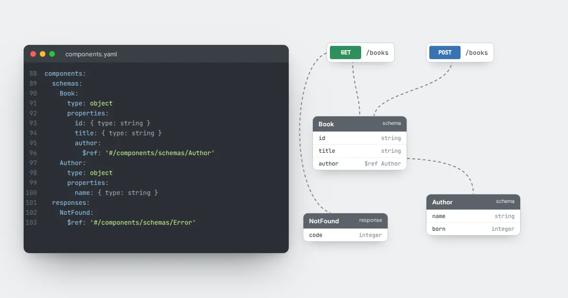Click the 'Author:' key on line 97

click(x=73, y=163)
